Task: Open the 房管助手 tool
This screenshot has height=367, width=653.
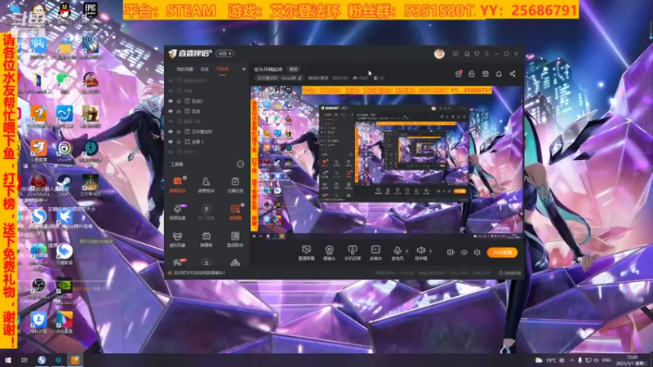Action: 207,184
